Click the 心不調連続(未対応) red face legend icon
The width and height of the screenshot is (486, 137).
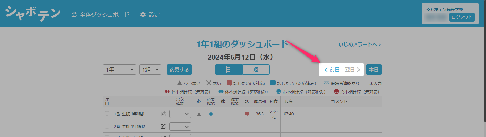pyautogui.click(x=336, y=92)
